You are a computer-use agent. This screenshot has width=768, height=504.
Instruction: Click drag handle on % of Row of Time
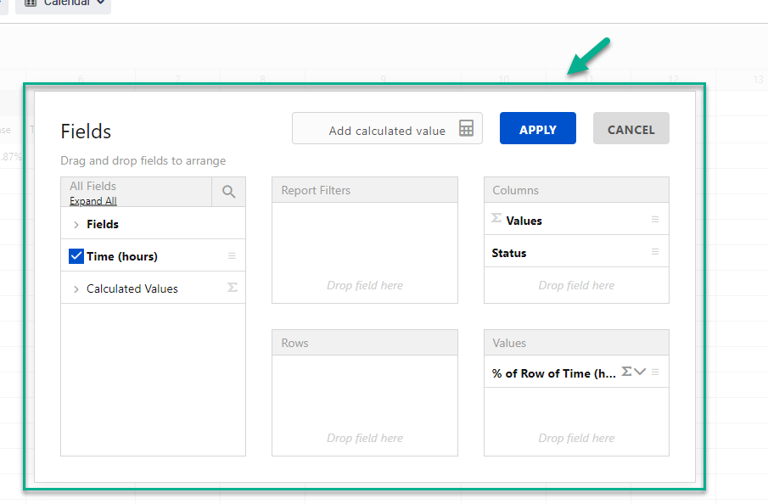[x=655, y=372]
